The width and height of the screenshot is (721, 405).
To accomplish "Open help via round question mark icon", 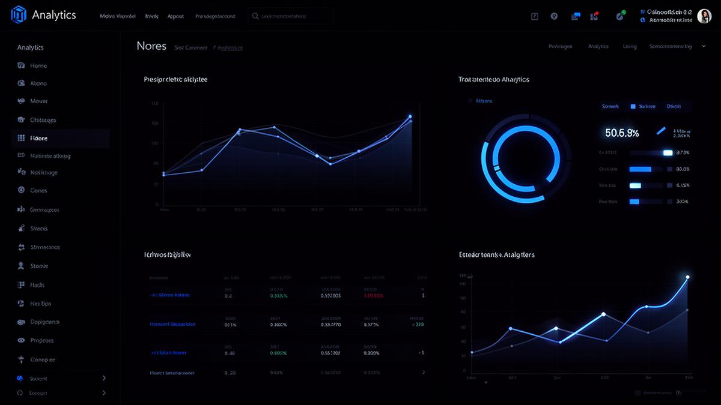I will click(554, 16).
